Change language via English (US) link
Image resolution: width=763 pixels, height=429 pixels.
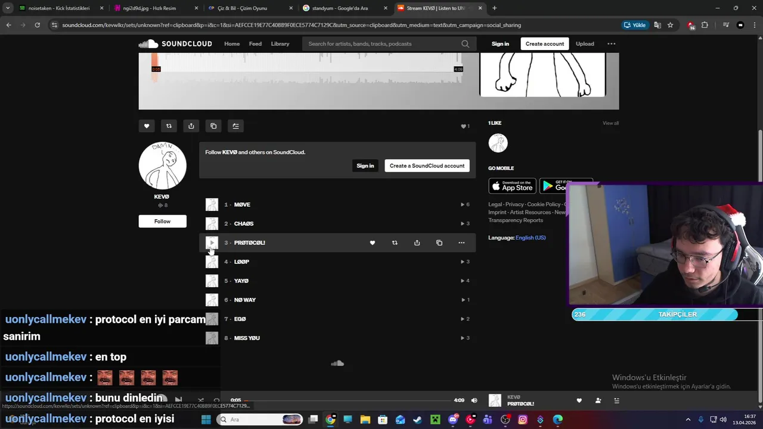[x=531, y=238]
